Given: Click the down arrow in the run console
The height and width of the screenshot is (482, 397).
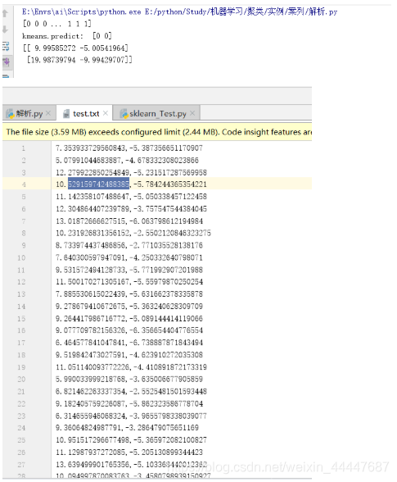Looking at the screenshot, I should [5, 30].
